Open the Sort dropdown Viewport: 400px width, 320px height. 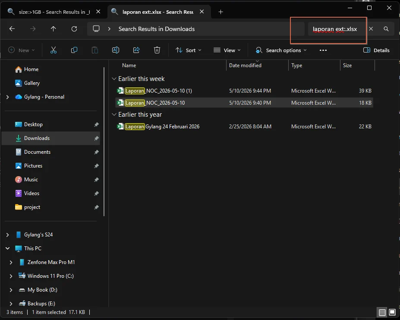coord(189,50)
